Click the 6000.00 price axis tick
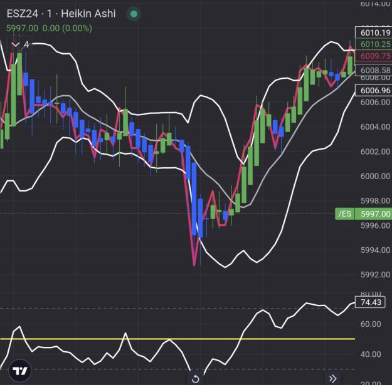Viewport: 392px width, 385px height. [375, 176]
